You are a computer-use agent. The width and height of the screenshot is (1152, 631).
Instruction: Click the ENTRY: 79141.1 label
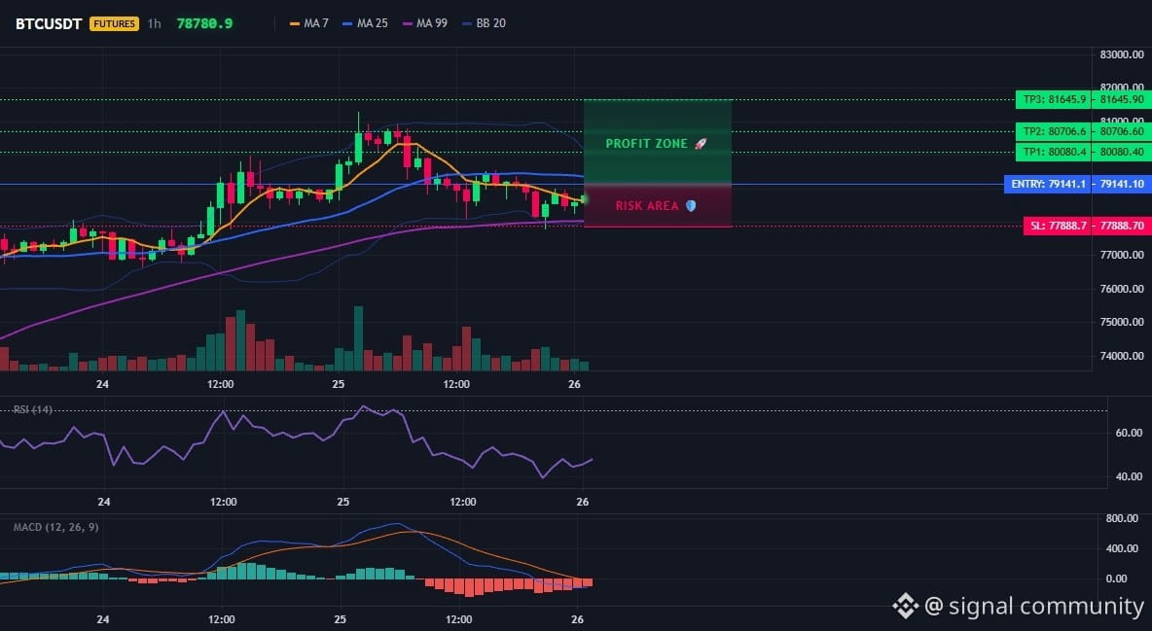(1048, 184)
